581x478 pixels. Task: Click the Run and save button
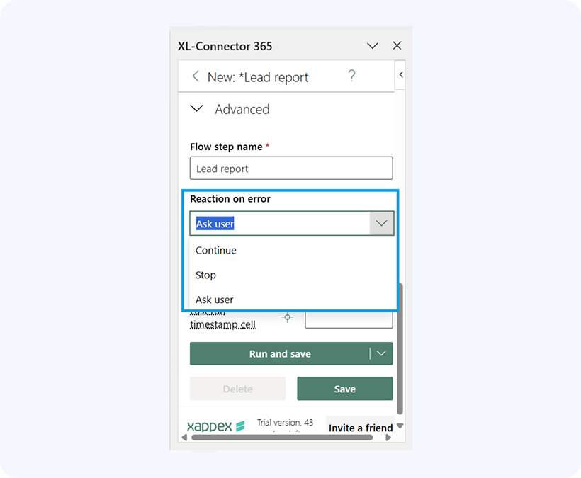coord(280,353)
